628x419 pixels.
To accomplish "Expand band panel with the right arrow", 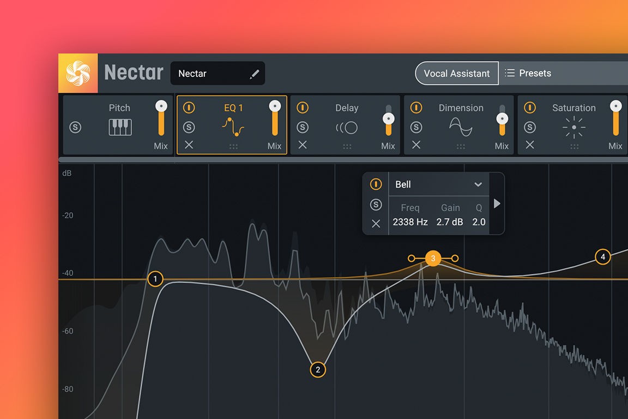I will 497,203.
